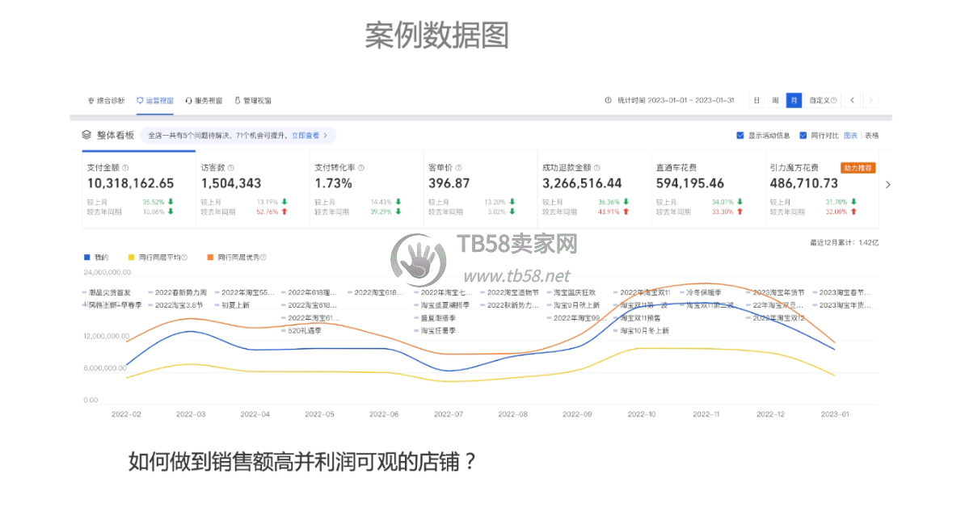Toggle the 同行同层优秀 orange legend series
965x520 pixels.
236,258
